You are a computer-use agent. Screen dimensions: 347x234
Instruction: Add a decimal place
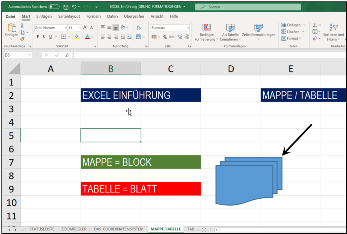click(x=180, y=37)
